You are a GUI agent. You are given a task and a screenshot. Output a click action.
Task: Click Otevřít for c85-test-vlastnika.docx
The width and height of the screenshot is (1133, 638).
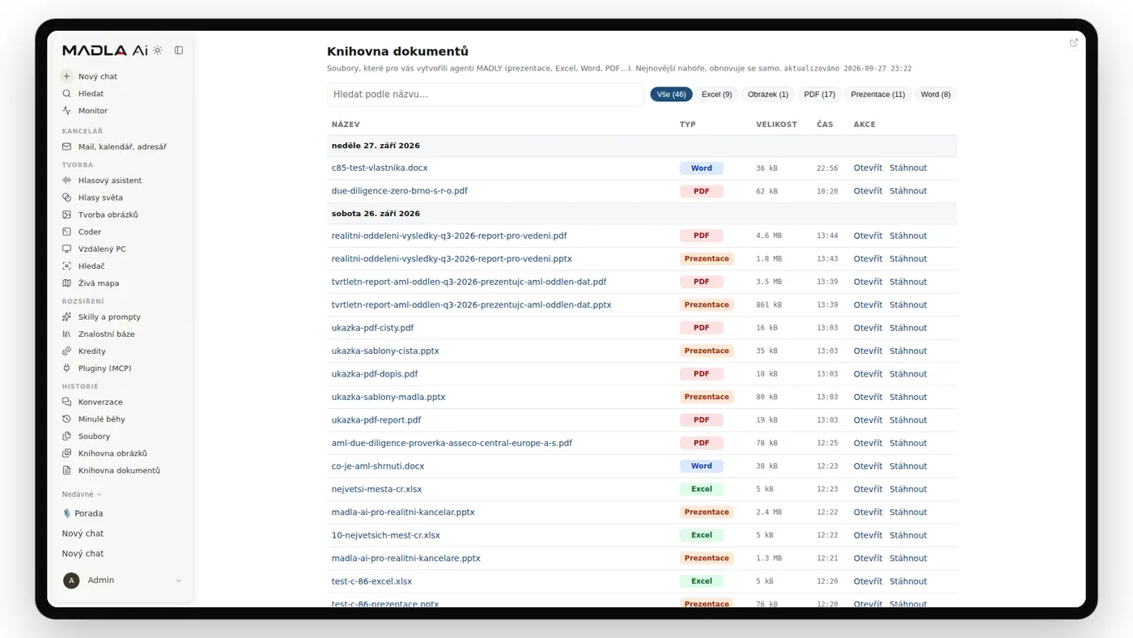[868, 168]
